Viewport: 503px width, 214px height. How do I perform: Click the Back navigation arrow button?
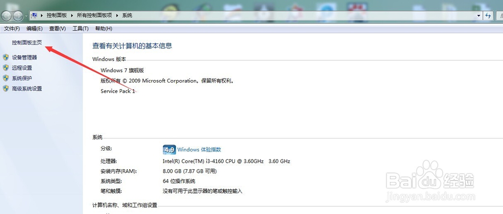(x=7, y=16)
